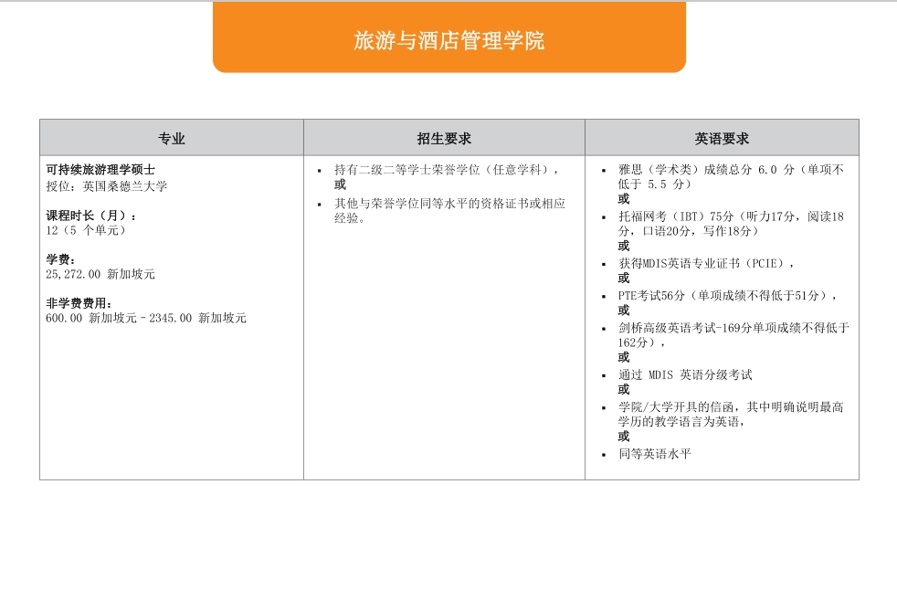Click the text 低于 5.5 分）
The height and width of the screenshot is (600, 897).
[654, 184]
